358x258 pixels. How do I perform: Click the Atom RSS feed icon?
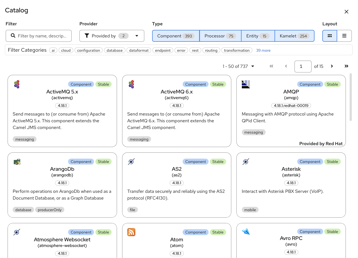131,232
